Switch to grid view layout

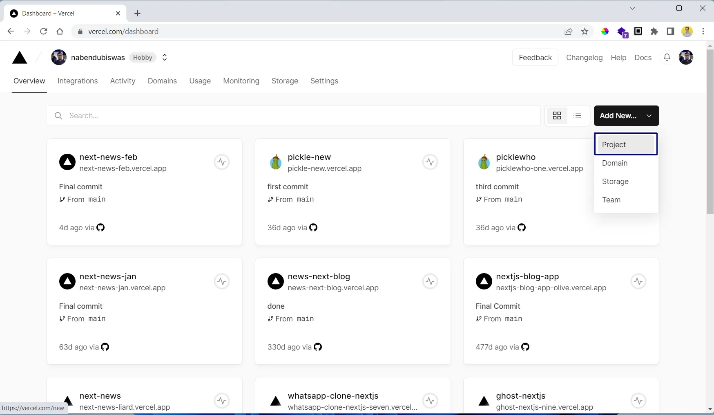tap(557, 116)
